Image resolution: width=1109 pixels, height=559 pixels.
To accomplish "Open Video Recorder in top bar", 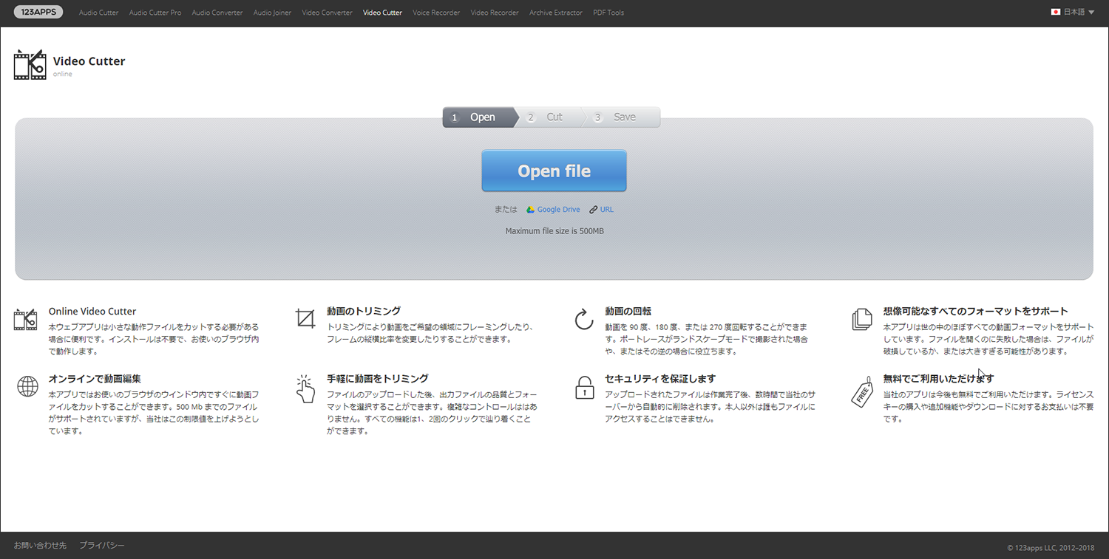I will click(x=495, y=13).
